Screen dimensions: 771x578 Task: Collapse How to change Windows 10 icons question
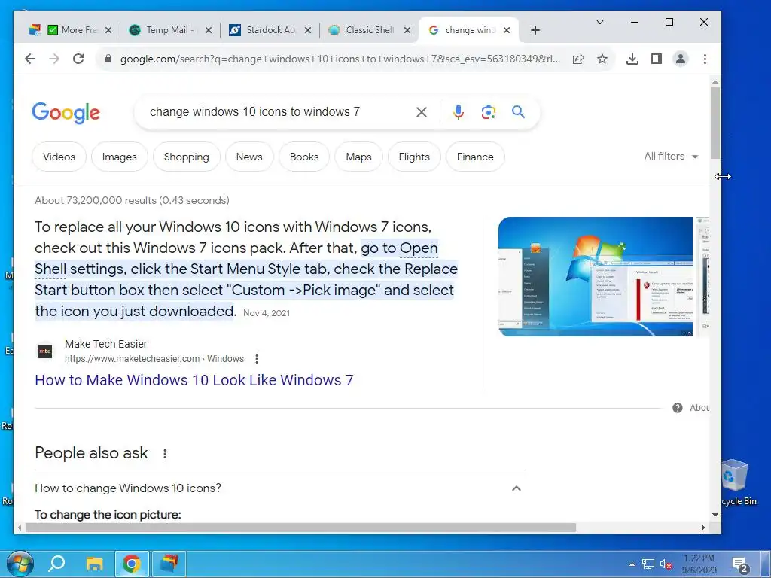point(517,488)
